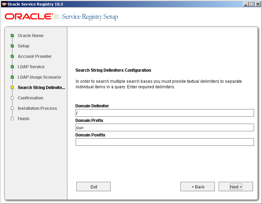The height and width of the screenshot is (204, 262).
Task: Click the Search String Delimite... step label
Action: (41, 87)
